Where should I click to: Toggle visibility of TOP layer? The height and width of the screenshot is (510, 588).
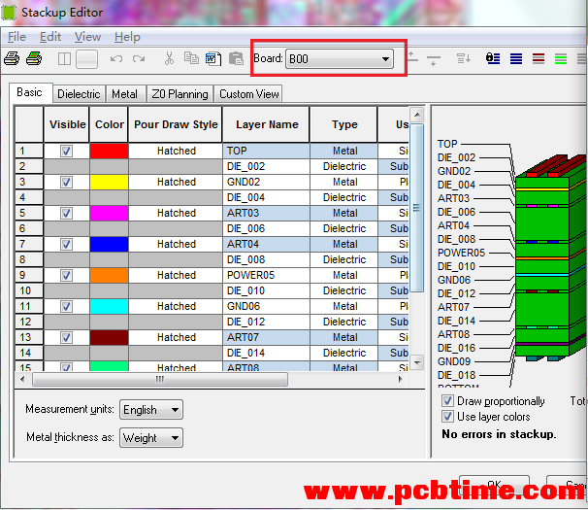pyautogui.click(x=66, y=151)
